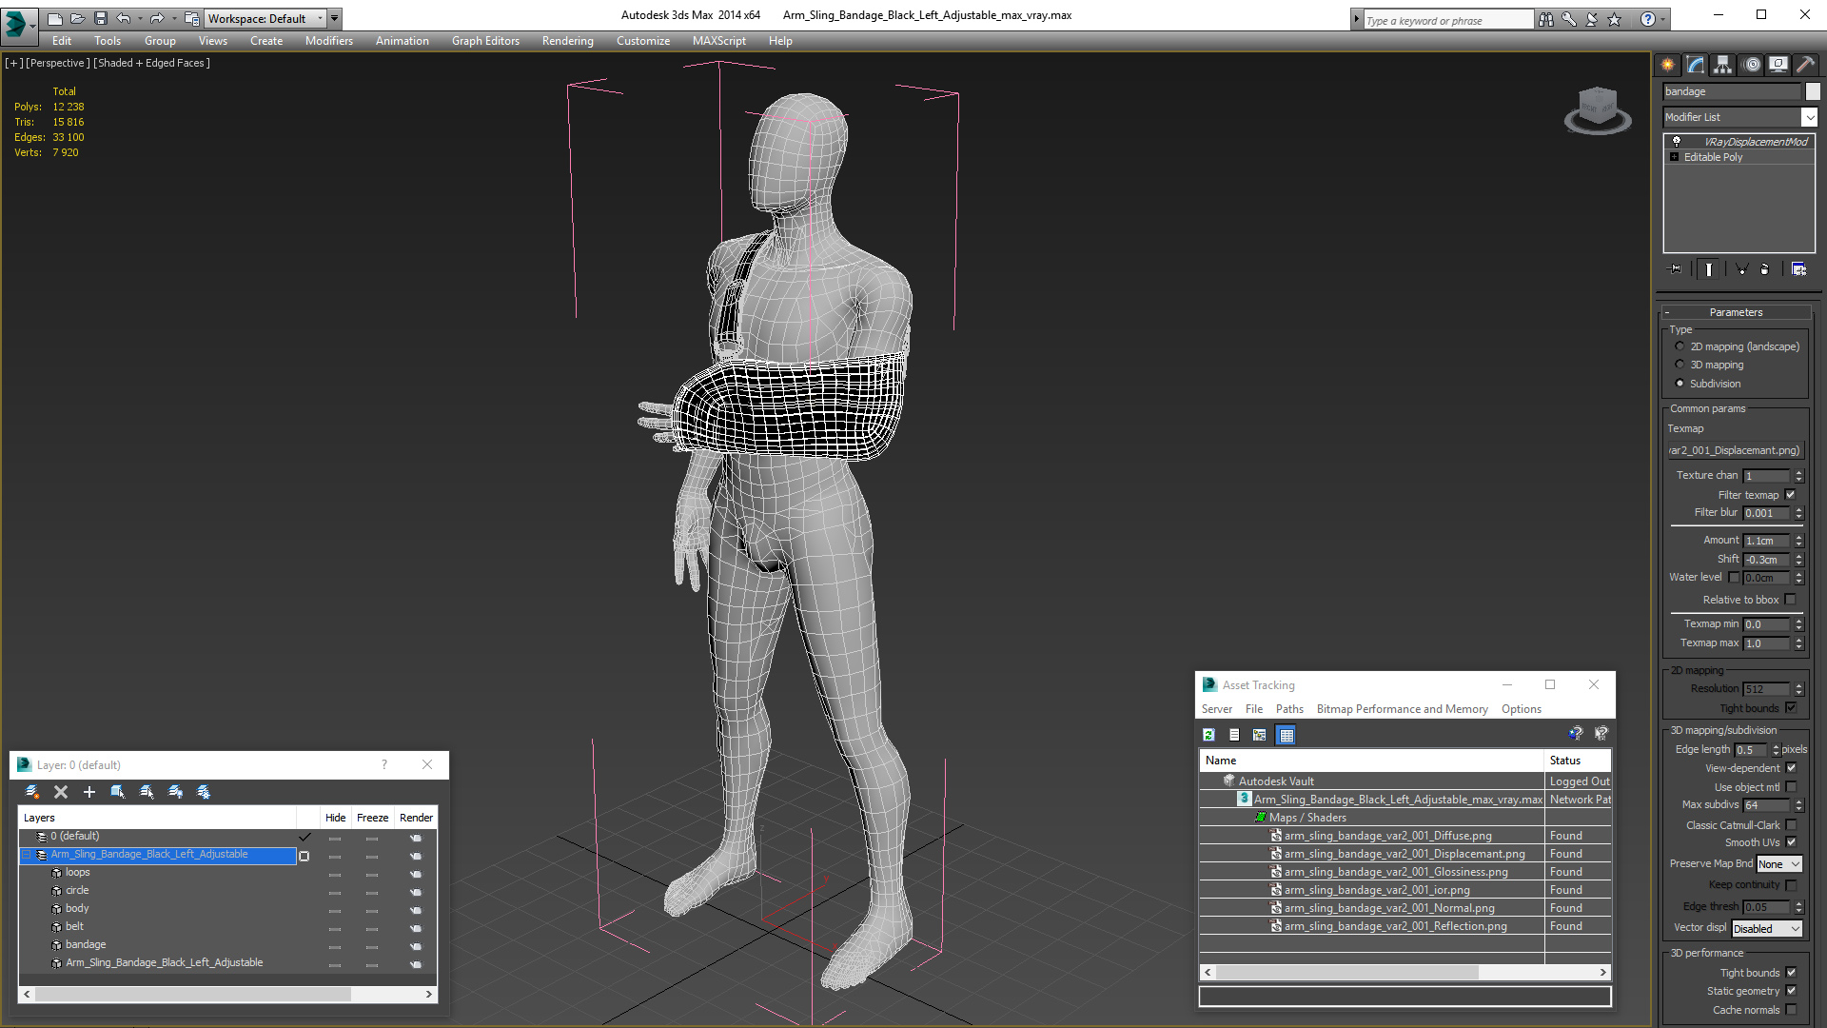The width and height of the screenshot is (1827, 1028).
Task: Open the Display command panel tab
Action: pyautogui.click(x=1778, y=65)
